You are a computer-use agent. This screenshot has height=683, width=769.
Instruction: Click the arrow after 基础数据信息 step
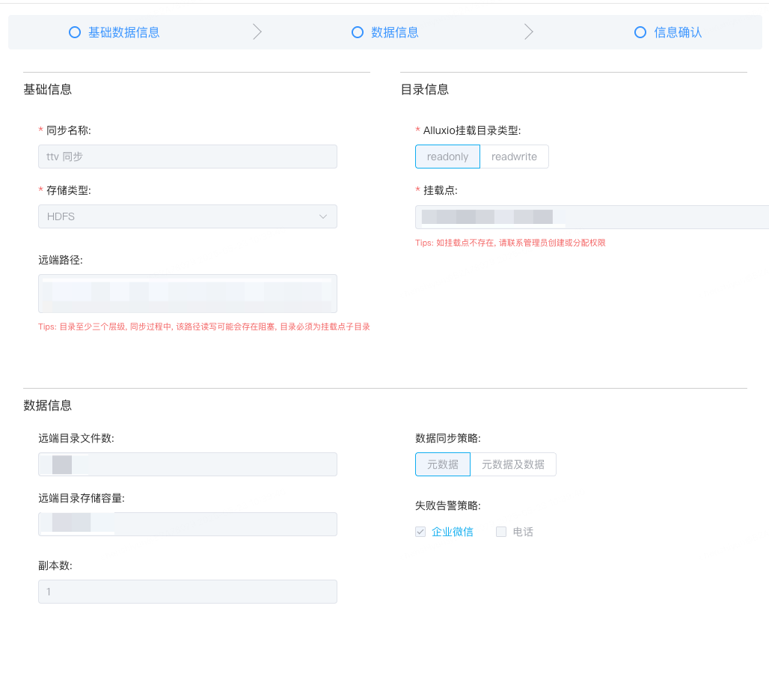(257, 32)
